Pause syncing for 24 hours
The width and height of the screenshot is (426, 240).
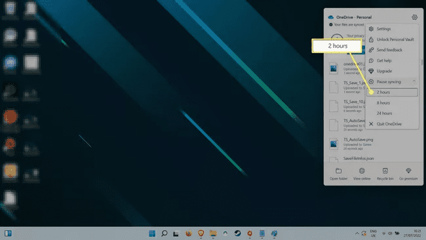pos(392,113)
